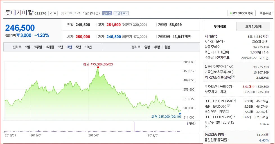
Task: Toggle the 실시간 real-time button
Action: point(107,13)
